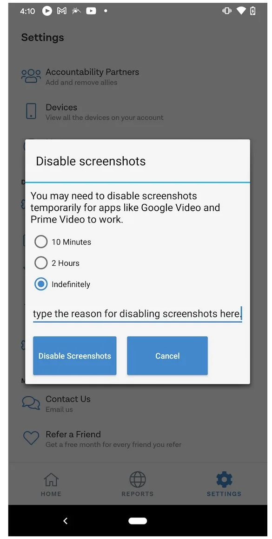Choose the 2 Hours radio option
The height and width of the screenshot is (539, 272).
(x=41, y=263)
